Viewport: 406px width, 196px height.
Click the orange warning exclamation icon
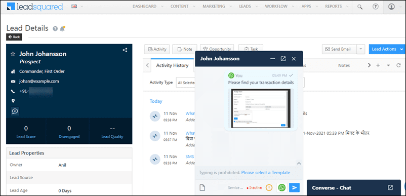pos(269,188)
